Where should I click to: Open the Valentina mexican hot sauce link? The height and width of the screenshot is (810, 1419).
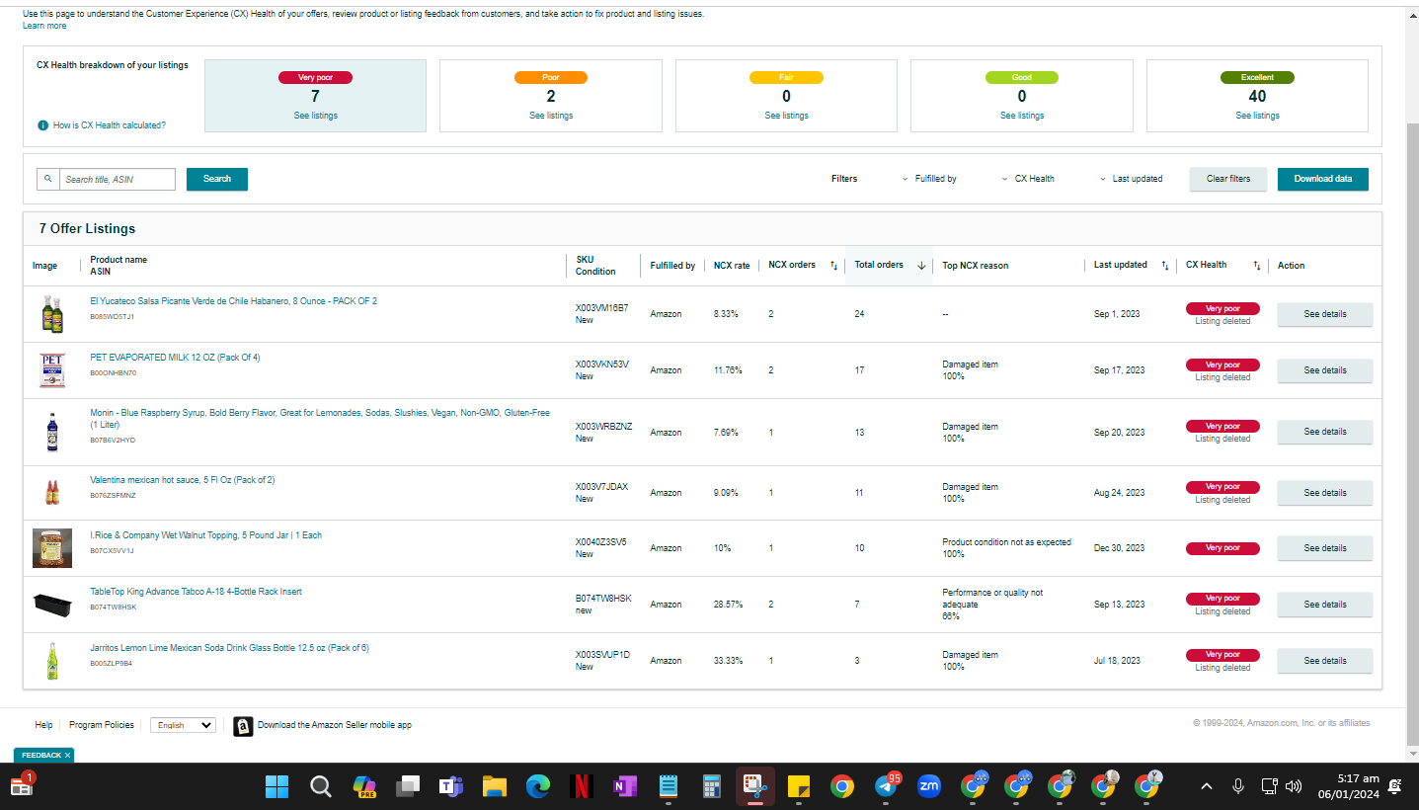(x=183, y=480)
